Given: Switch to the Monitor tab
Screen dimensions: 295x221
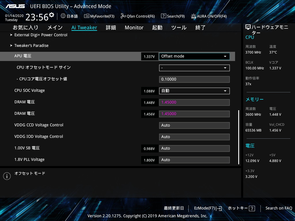Looking at the screenshot, I should click(134, 28).
